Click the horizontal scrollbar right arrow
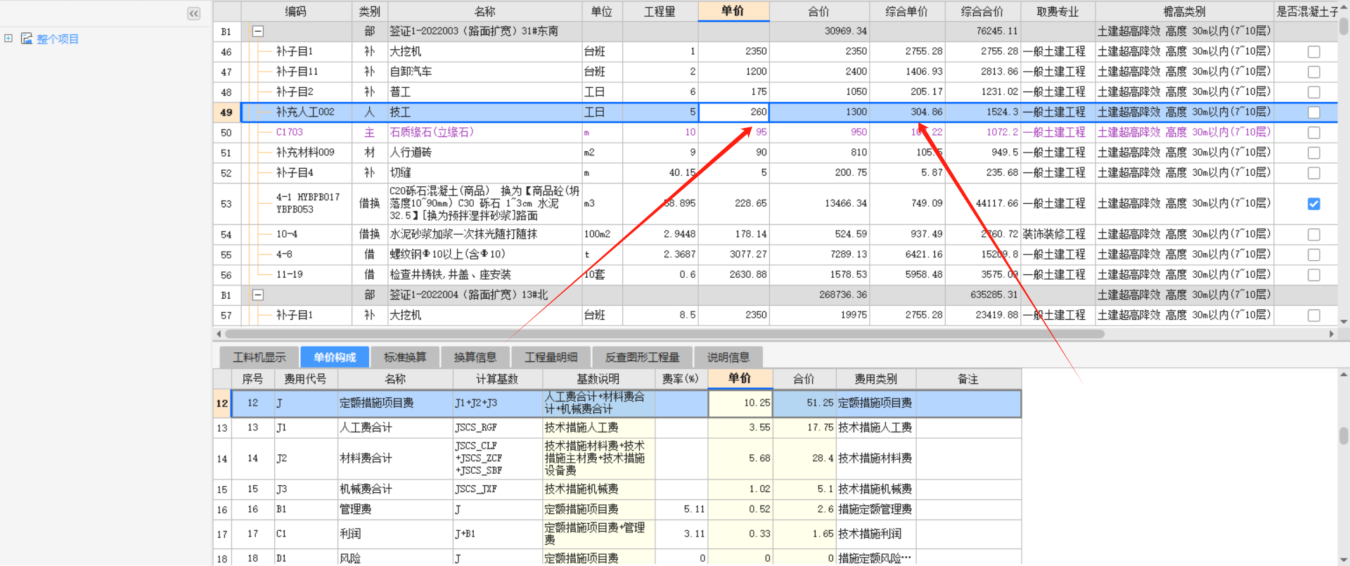The image size is (1350, 566). (1332, 334)
